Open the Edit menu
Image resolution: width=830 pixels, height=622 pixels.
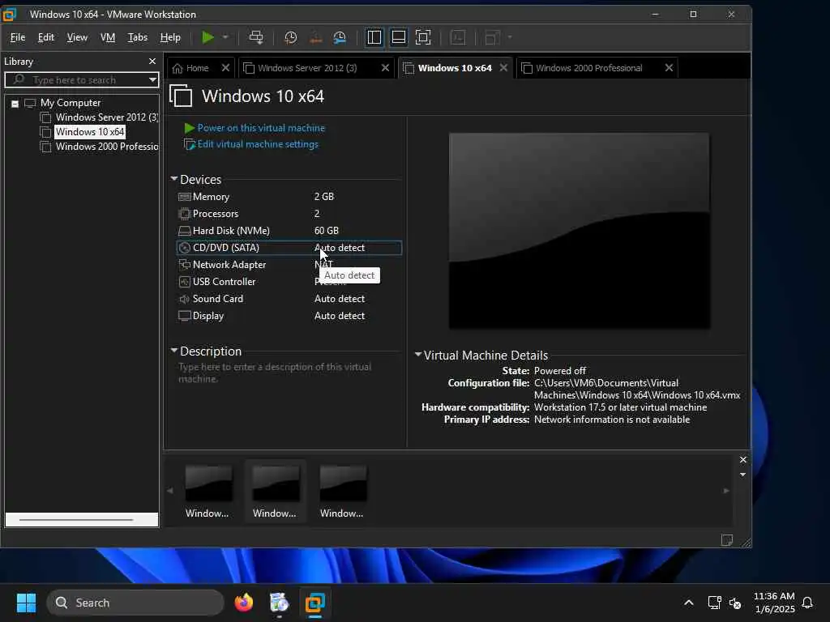click(x=46, y=37)
